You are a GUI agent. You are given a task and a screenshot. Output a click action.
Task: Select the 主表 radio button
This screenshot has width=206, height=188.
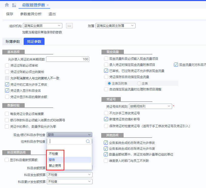139,83
